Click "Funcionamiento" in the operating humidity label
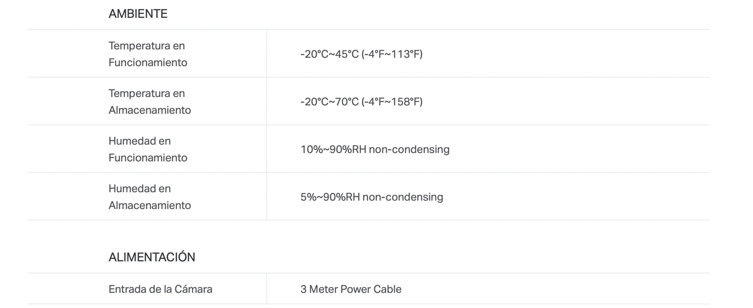The image size is (753, 308). coord(148,158)
